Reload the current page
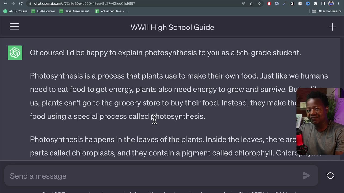This screenshot has width=344, height=193. (21, 3)
